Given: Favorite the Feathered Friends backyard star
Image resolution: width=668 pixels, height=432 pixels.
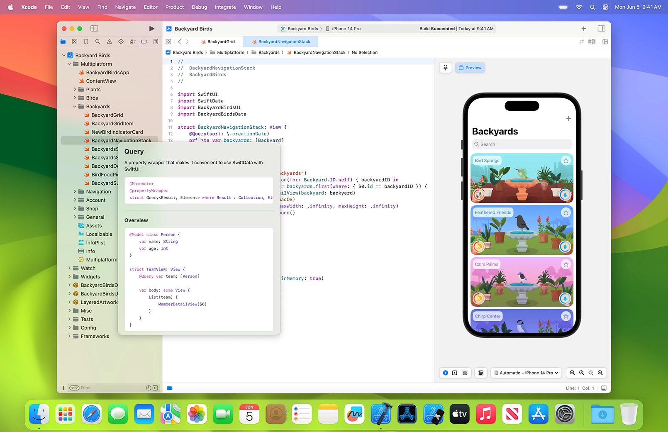Looking at the screenshot, I should (566, 212).
